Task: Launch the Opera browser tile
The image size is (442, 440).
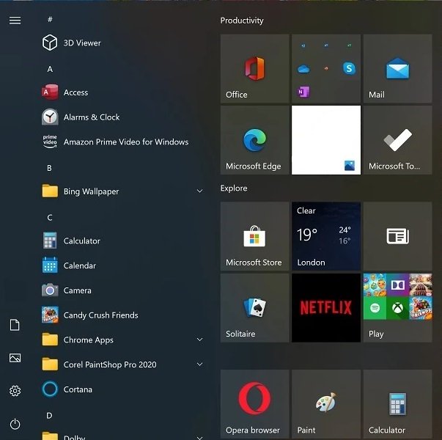Action: 255,404
